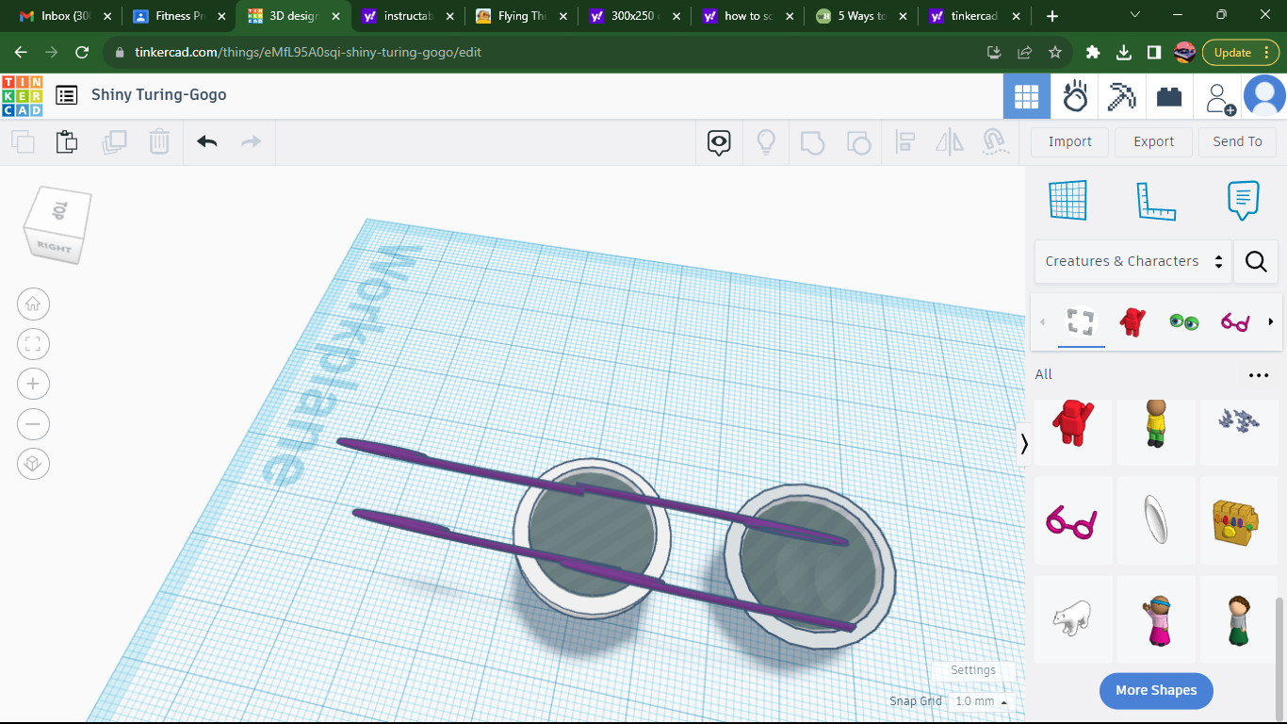The height and width of the screenshot is (724, 1287).
Task: Toggle visibility of hidden objects
Action: 765,141
